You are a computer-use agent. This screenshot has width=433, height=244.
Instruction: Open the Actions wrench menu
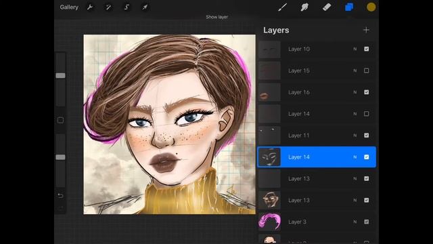pyautogui.click(x=90, y=7)
